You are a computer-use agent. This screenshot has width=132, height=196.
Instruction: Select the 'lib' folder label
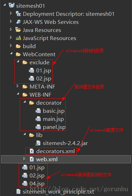39,135
